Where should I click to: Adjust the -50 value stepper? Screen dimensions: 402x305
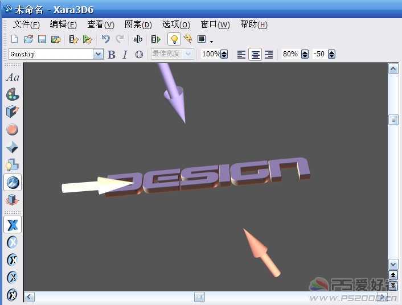[332, 54]
